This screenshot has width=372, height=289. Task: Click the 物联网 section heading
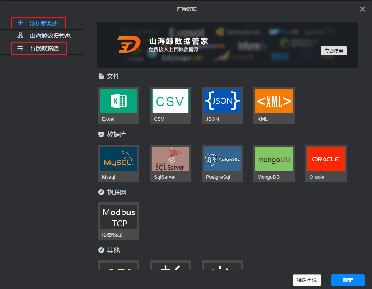[x=117, y=193]
